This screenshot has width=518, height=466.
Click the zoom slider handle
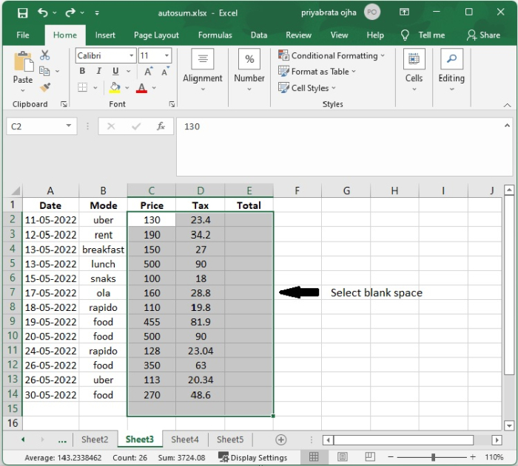pyautogui.click(x=433, y=457)
